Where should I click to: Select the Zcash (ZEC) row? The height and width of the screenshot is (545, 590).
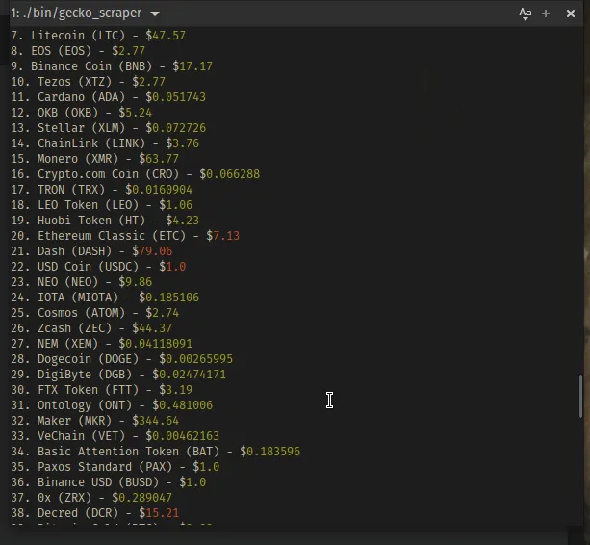tap(91, 328)
